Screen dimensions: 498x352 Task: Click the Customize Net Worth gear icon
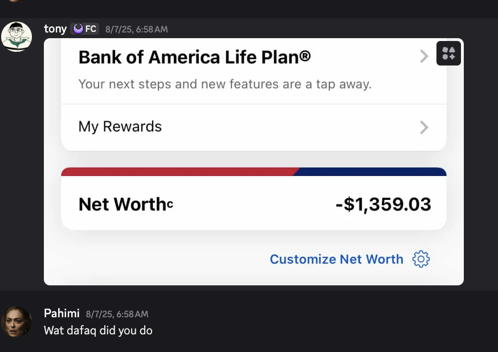pos(421,259)
